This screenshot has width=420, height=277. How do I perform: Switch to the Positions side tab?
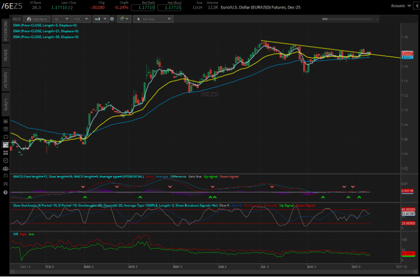click(x=5, y=30)
